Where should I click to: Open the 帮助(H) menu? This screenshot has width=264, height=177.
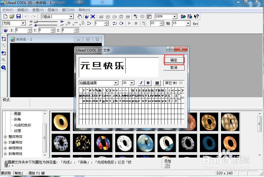point(84,10)
